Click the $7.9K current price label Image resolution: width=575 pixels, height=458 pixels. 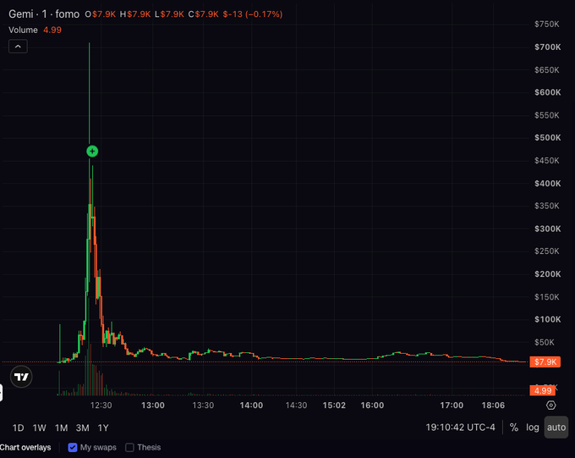pos(545,361)
